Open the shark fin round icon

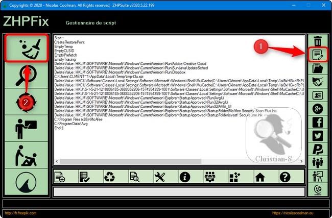pyautogui.click(x=26, y=182)
